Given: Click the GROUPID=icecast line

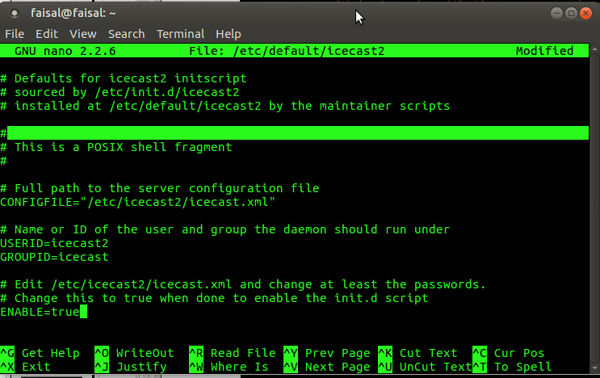Looking at the screenshot, I should (x=54, y=257).
